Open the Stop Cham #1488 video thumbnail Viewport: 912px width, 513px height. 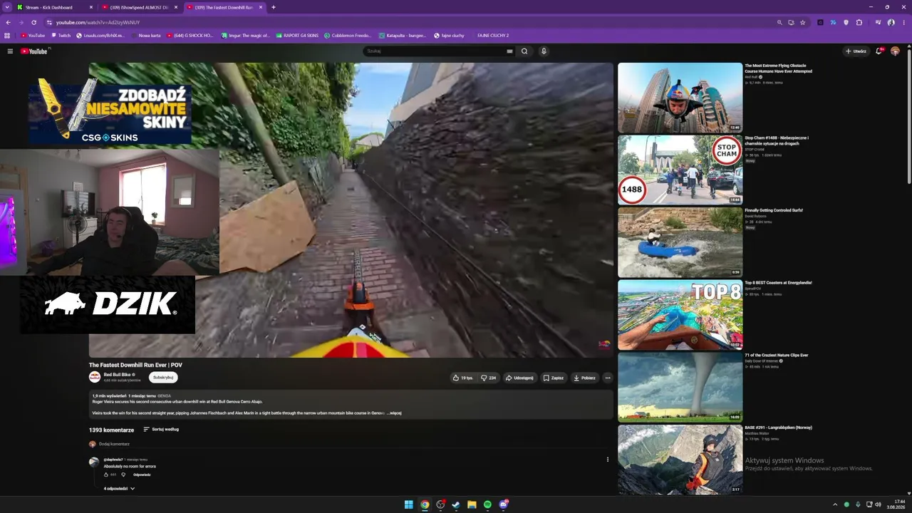[x=680, y=170]
